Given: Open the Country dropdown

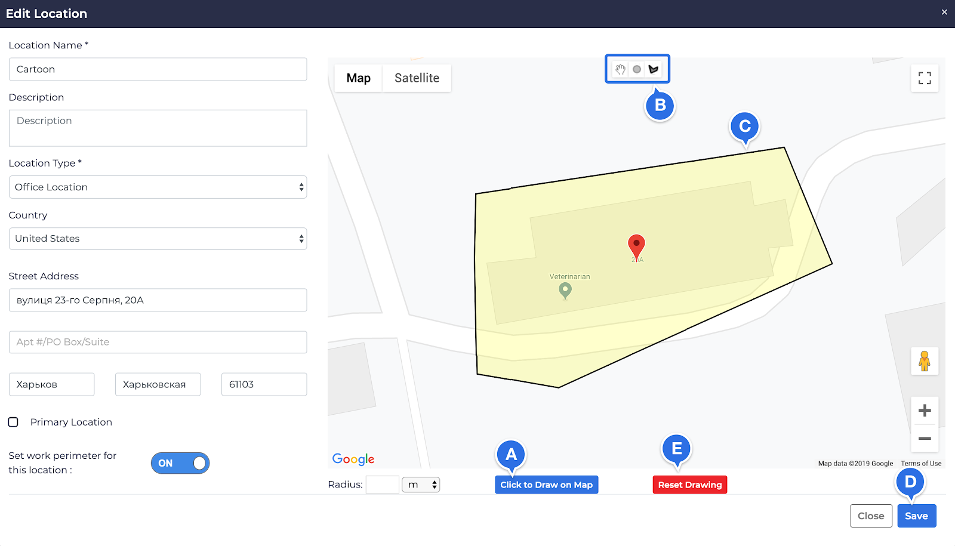Looking at the screenshot, I should click(x=158, y=239).
